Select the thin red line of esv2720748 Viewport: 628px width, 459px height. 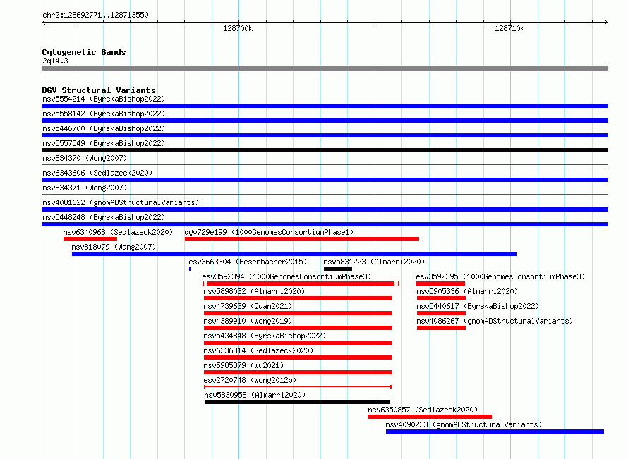(298, 387)
